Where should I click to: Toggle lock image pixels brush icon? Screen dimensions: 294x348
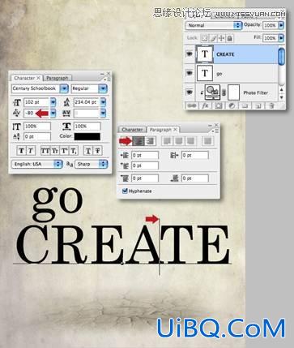[x=213, y=38]
